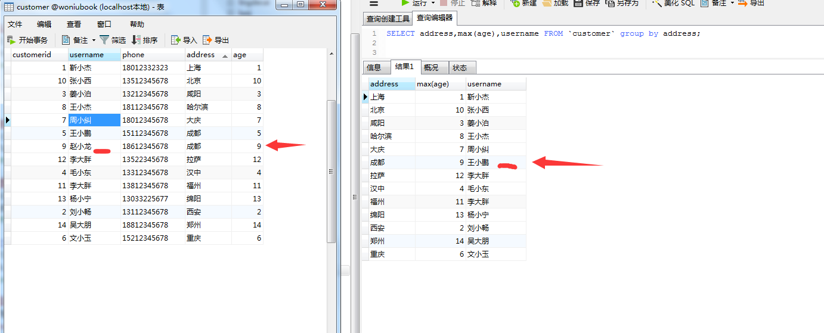The width and height of the screenshot is (824, 333).
Task: Select the 周小纠 highlighted username cell
Action: (x=94, y=120)
